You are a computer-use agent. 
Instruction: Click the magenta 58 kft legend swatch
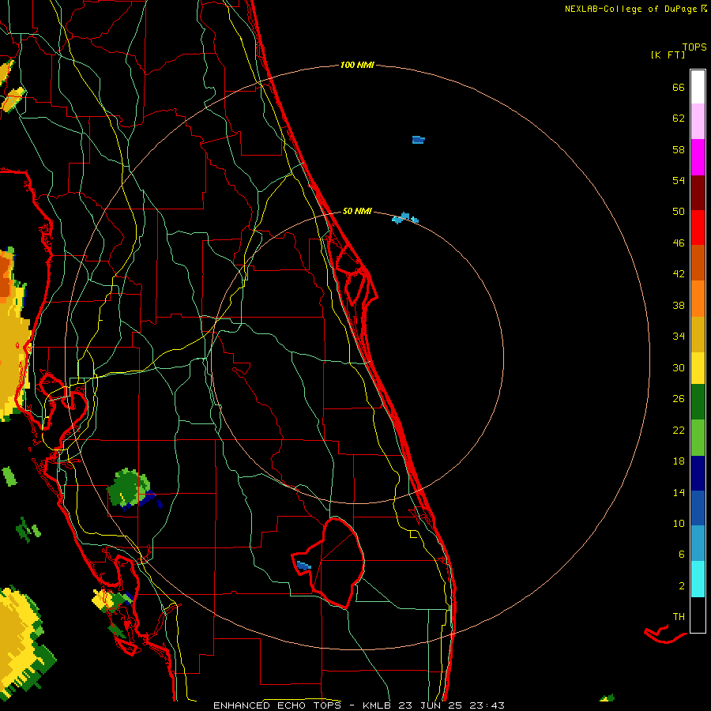698,157
